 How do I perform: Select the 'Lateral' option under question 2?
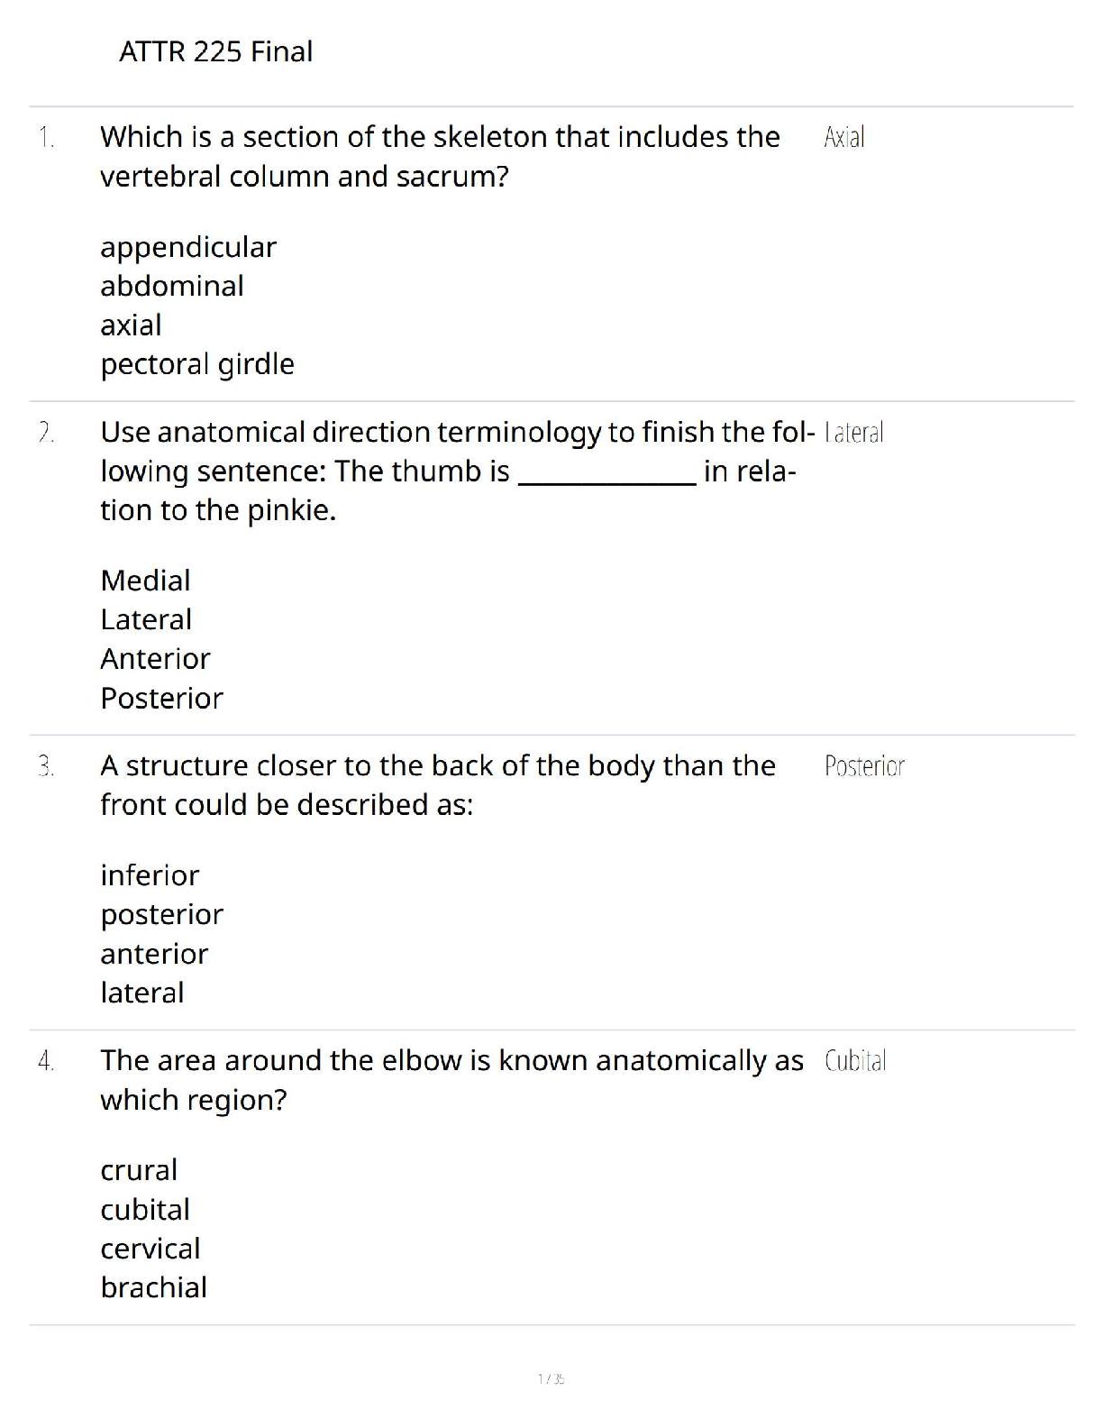pyautogui.click(x=146, y=619)
